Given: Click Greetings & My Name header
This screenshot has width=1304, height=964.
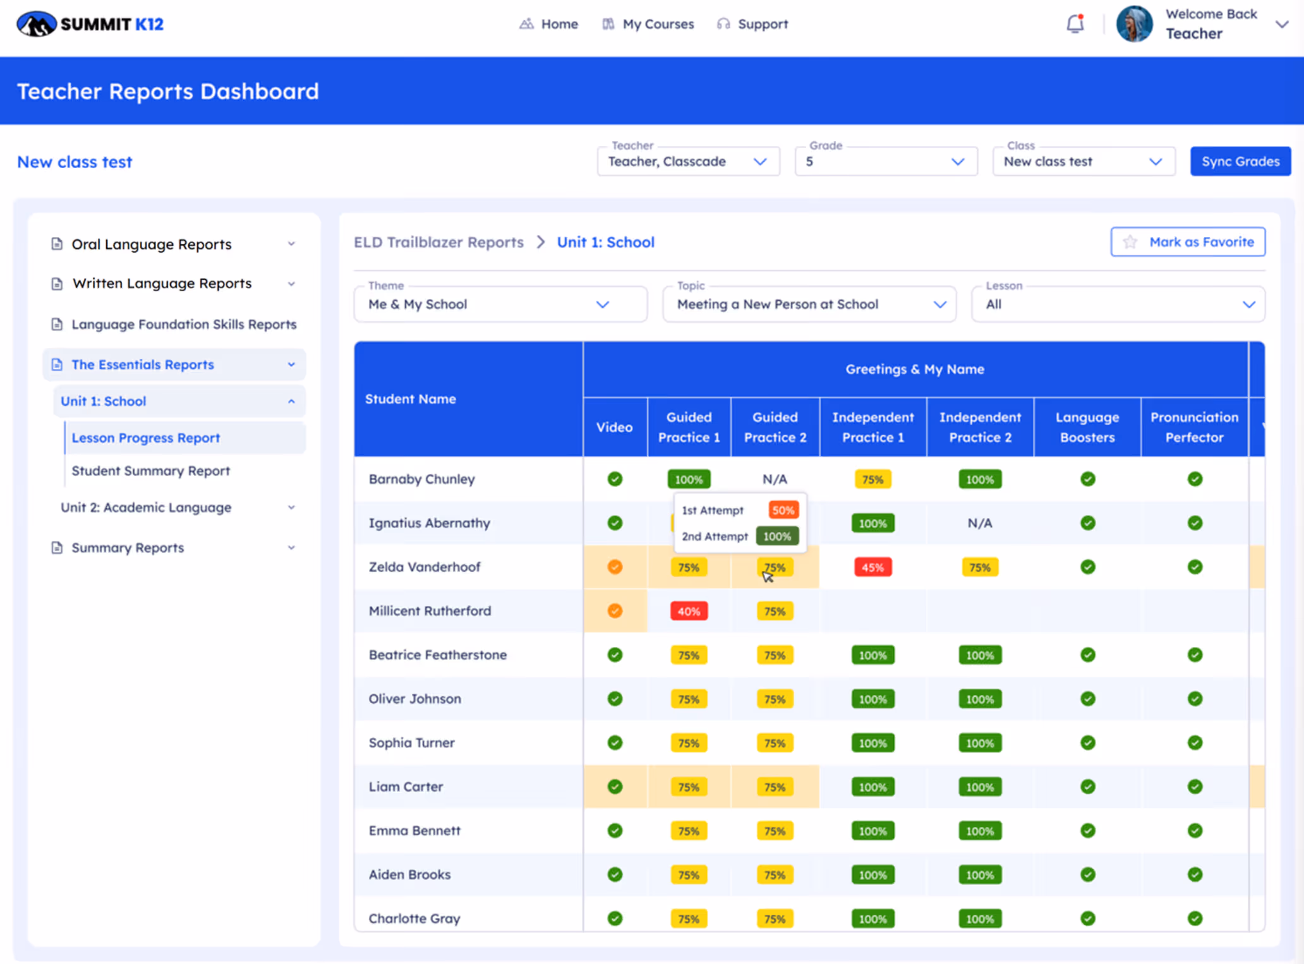Looking at the screenshot, I should click(x=915, y=369).
